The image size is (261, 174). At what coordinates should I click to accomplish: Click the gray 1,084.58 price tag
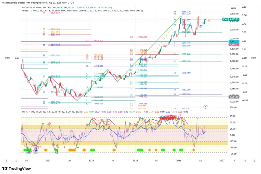234,97
